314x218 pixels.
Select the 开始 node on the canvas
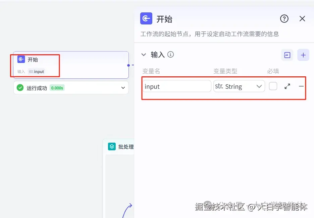(x=71, y=65)
